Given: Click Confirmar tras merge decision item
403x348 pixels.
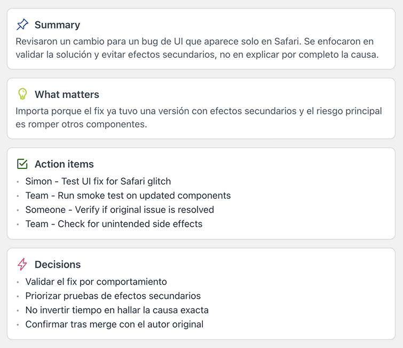Looking at the screenshot, I should (x=114, y=324).
